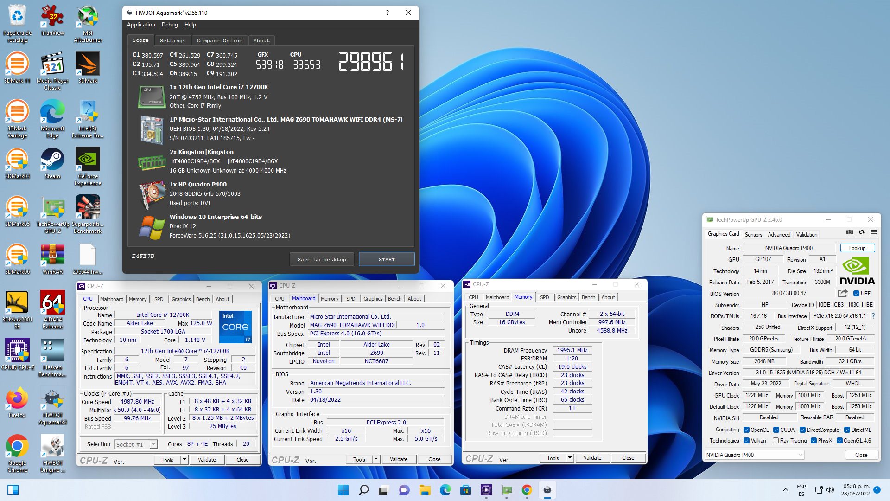The width and height of the screenshot is (890, 501).
Task: Click the GPU-Z Close button
Action: click(x=861, y=455)
